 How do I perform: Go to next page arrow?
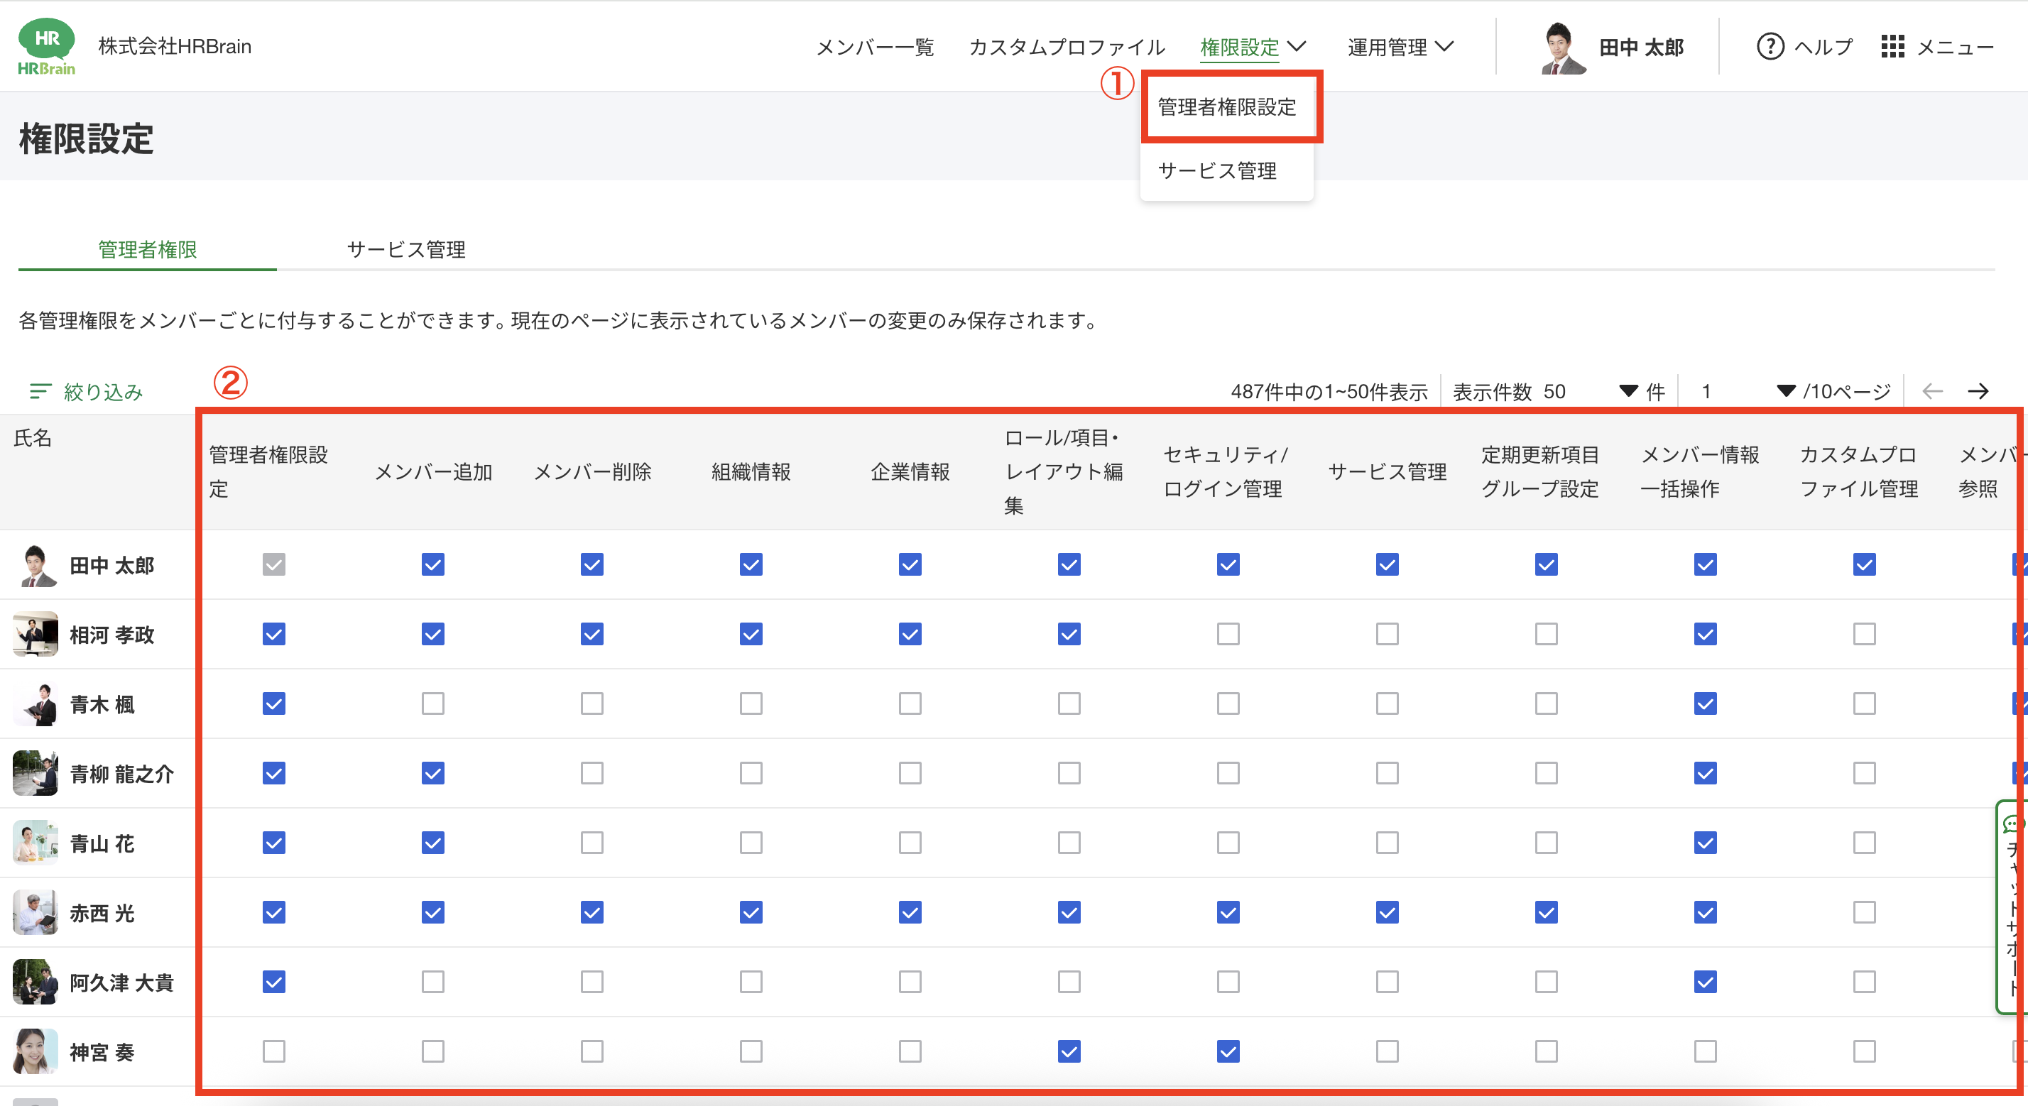click(x=1978, y=391)
